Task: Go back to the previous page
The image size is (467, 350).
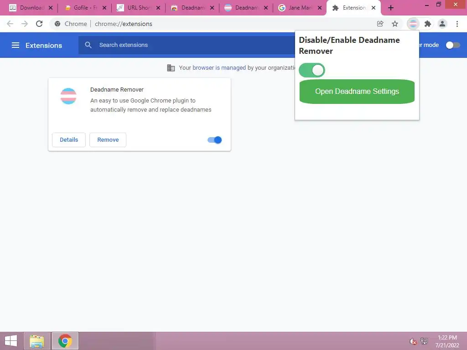Action: (x=10, y=24)
